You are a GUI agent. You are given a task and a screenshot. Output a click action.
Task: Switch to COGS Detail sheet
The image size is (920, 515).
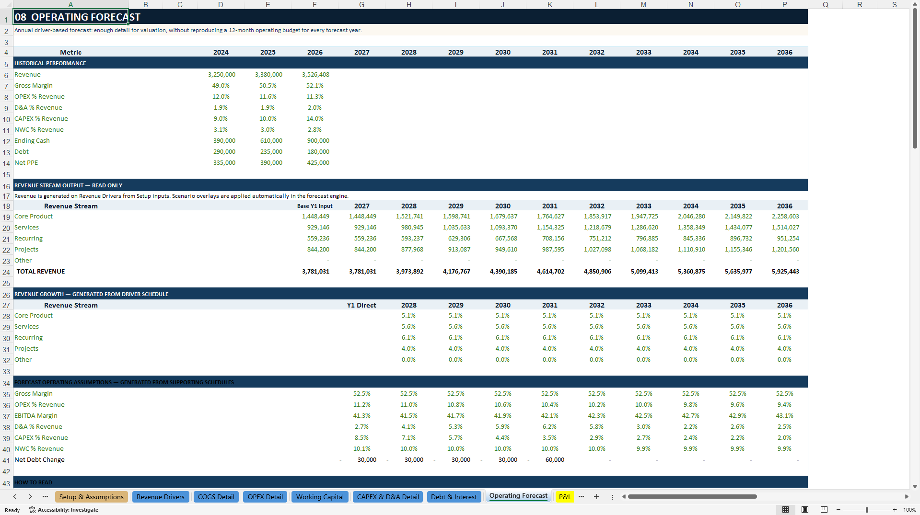(216, 497)
